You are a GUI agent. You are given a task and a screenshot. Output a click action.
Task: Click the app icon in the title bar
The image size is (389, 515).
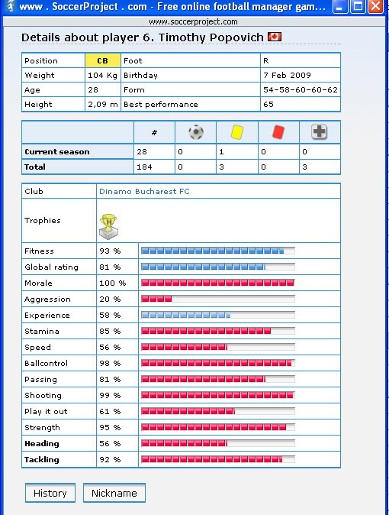(11, 6)
